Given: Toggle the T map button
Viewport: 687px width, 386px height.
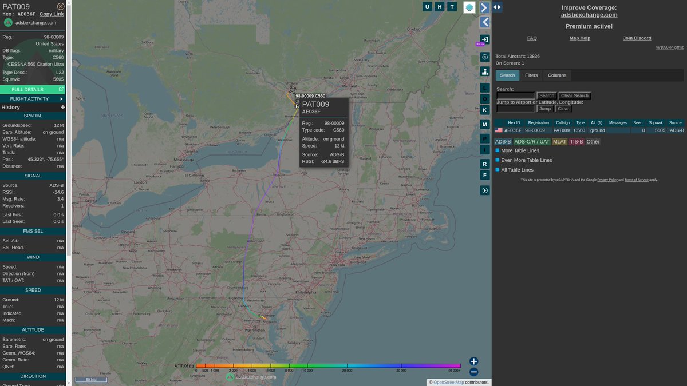Looking at the screenshot, I should pos(452,7).
